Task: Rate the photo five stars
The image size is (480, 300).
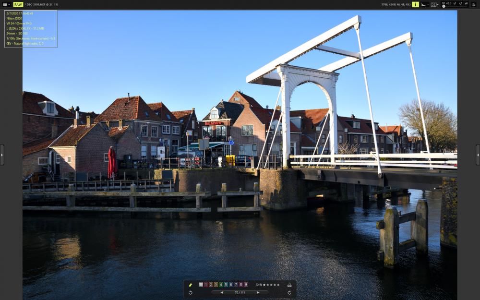Action: 278,285
